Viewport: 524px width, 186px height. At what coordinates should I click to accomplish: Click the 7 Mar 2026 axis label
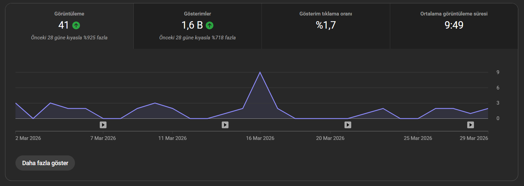[103, 138]
